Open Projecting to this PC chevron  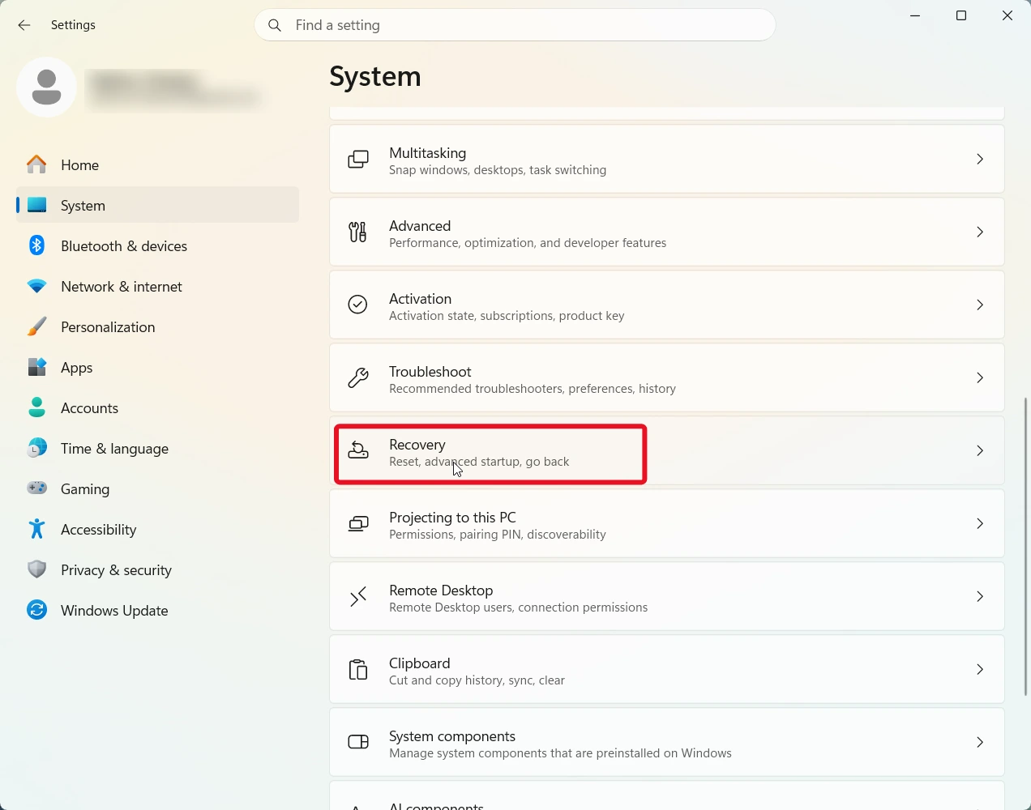980,523
